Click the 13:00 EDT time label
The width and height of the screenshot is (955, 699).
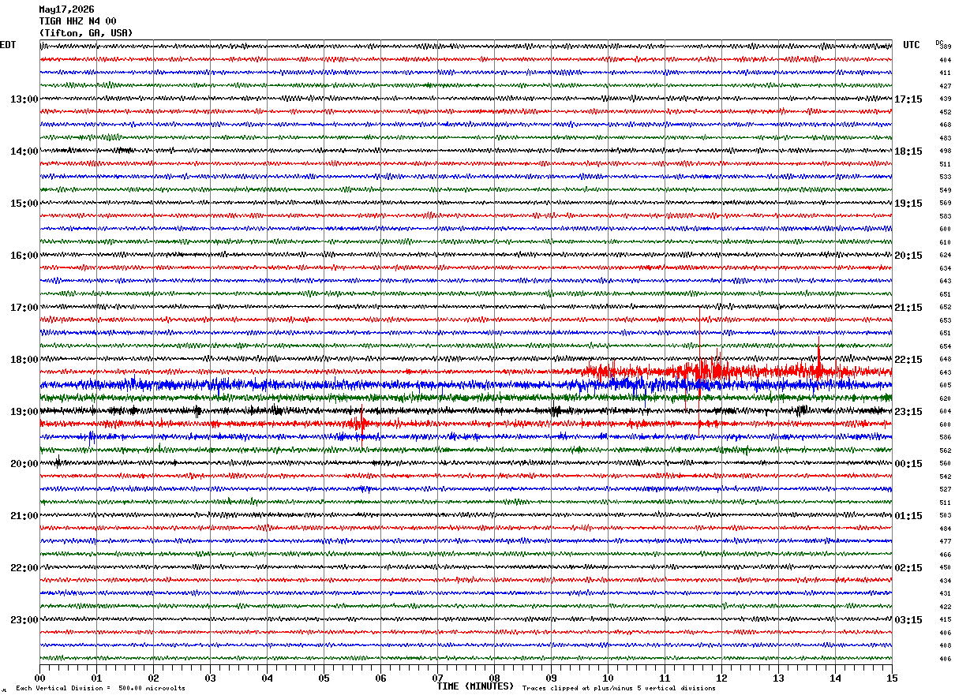24,99
